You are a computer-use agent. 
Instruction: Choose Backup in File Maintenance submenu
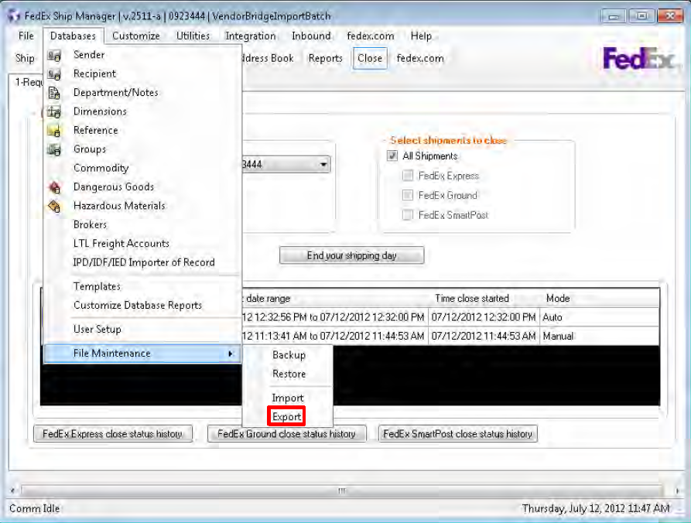(288, 356)
